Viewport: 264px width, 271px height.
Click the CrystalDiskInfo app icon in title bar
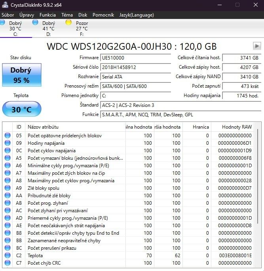pyautogui.click(x=5, y=5)
